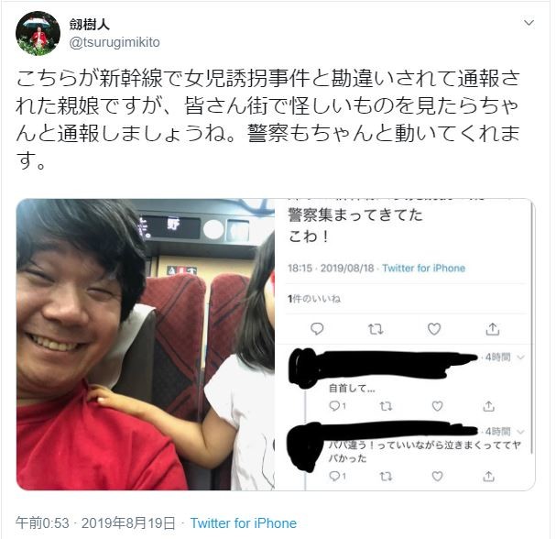Click retweet icon under 自首して… comment
This screenshot has width=556, height=539.
click(x=386, y=406)
